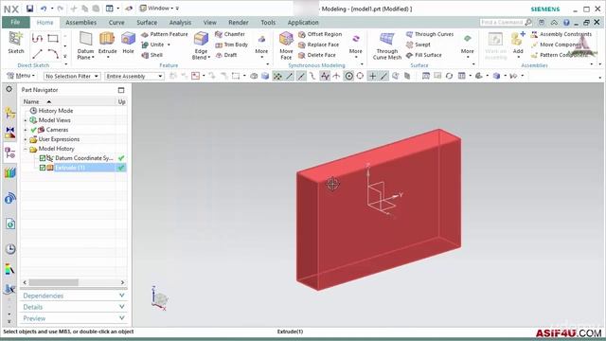The image size is (606, 341).
Task: Open the Tools tab
Action: [268, 23]
